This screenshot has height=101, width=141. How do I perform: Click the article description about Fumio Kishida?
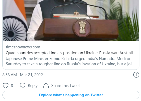point(70,61)
